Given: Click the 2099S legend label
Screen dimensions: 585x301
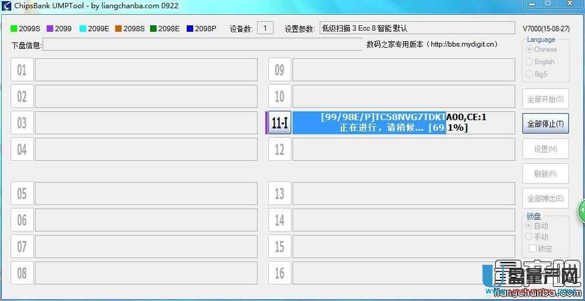Looking at the screenshot, I should tap(30, 28).
